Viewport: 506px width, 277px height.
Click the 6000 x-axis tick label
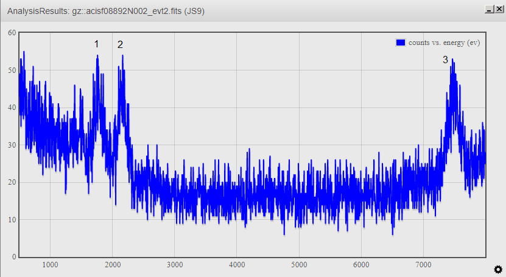click(361, 265)
